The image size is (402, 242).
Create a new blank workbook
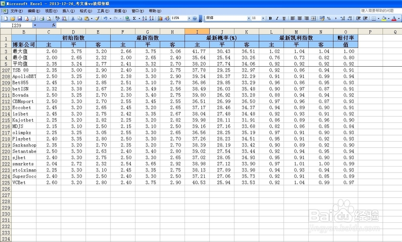click(x=6, y=18)
